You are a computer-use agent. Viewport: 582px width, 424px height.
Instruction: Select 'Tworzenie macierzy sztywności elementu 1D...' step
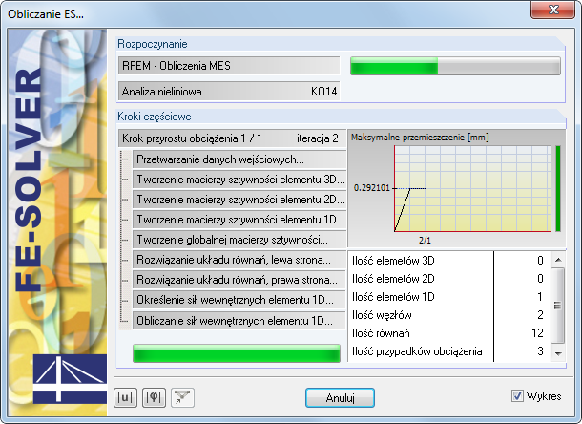[x=239, y=220]
